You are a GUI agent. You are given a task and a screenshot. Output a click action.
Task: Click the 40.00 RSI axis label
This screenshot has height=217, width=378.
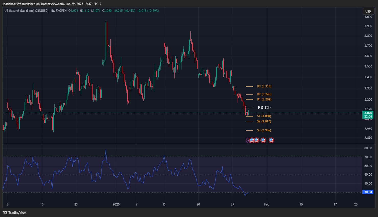[368, 184]
